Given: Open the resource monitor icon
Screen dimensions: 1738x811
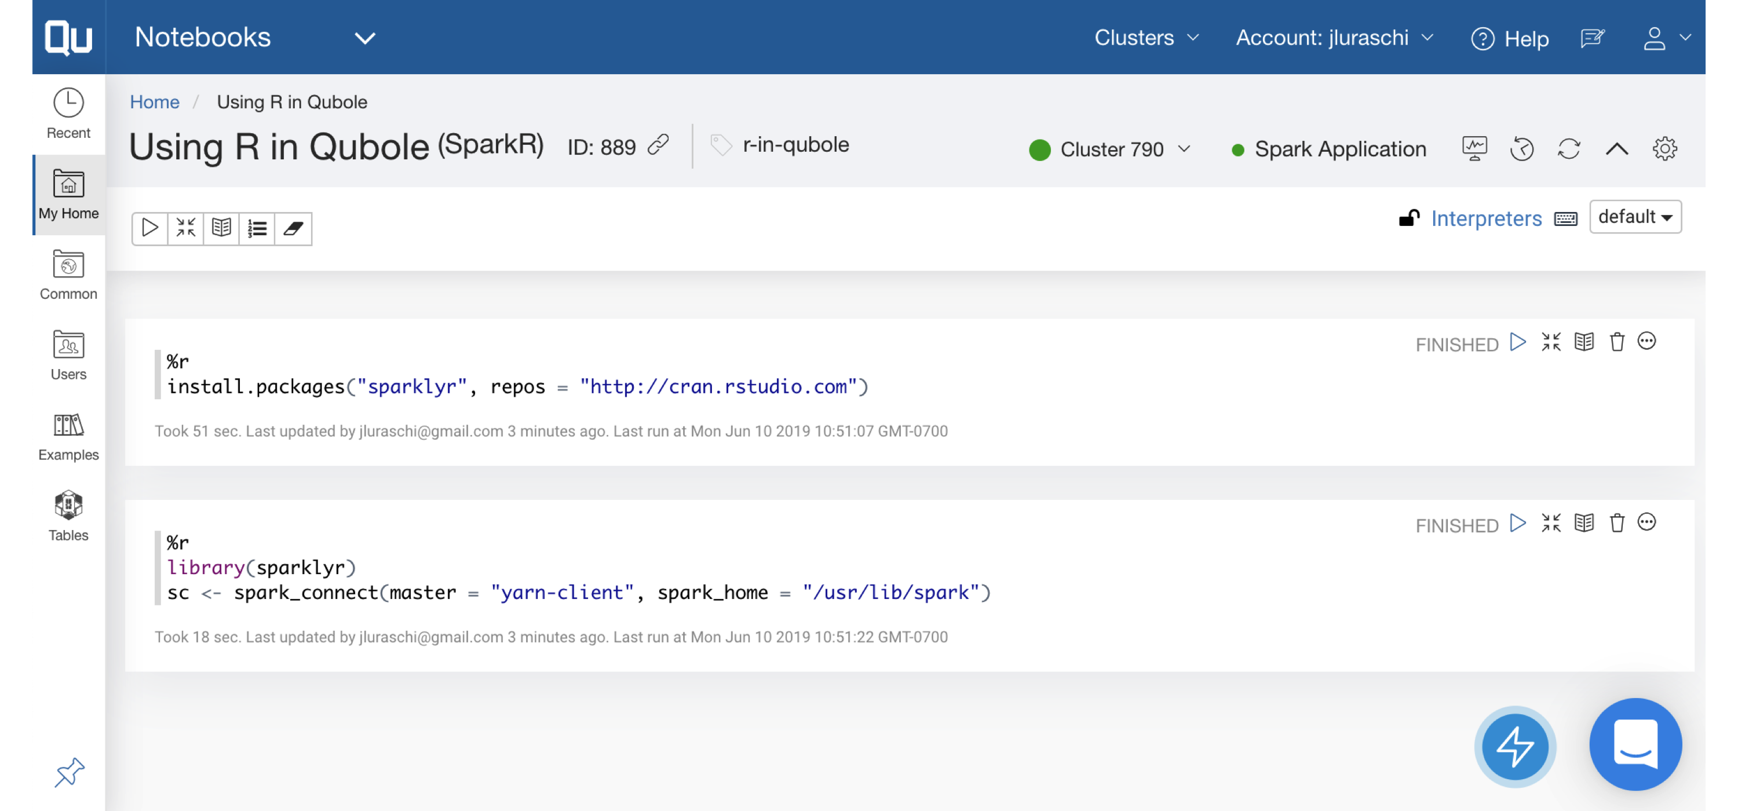Looking at the screenshot, I should coord(1474,148).
